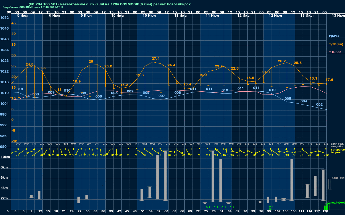Click the 4/4 cloud cover value
Image resolution: width=345 pixels, height=215 pixels.
pyautogui.click(x=66, y=144)
